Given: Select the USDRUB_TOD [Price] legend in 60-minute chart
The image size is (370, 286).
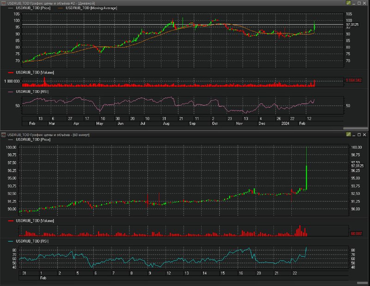Looking at the screenshot, I should 29,140.
